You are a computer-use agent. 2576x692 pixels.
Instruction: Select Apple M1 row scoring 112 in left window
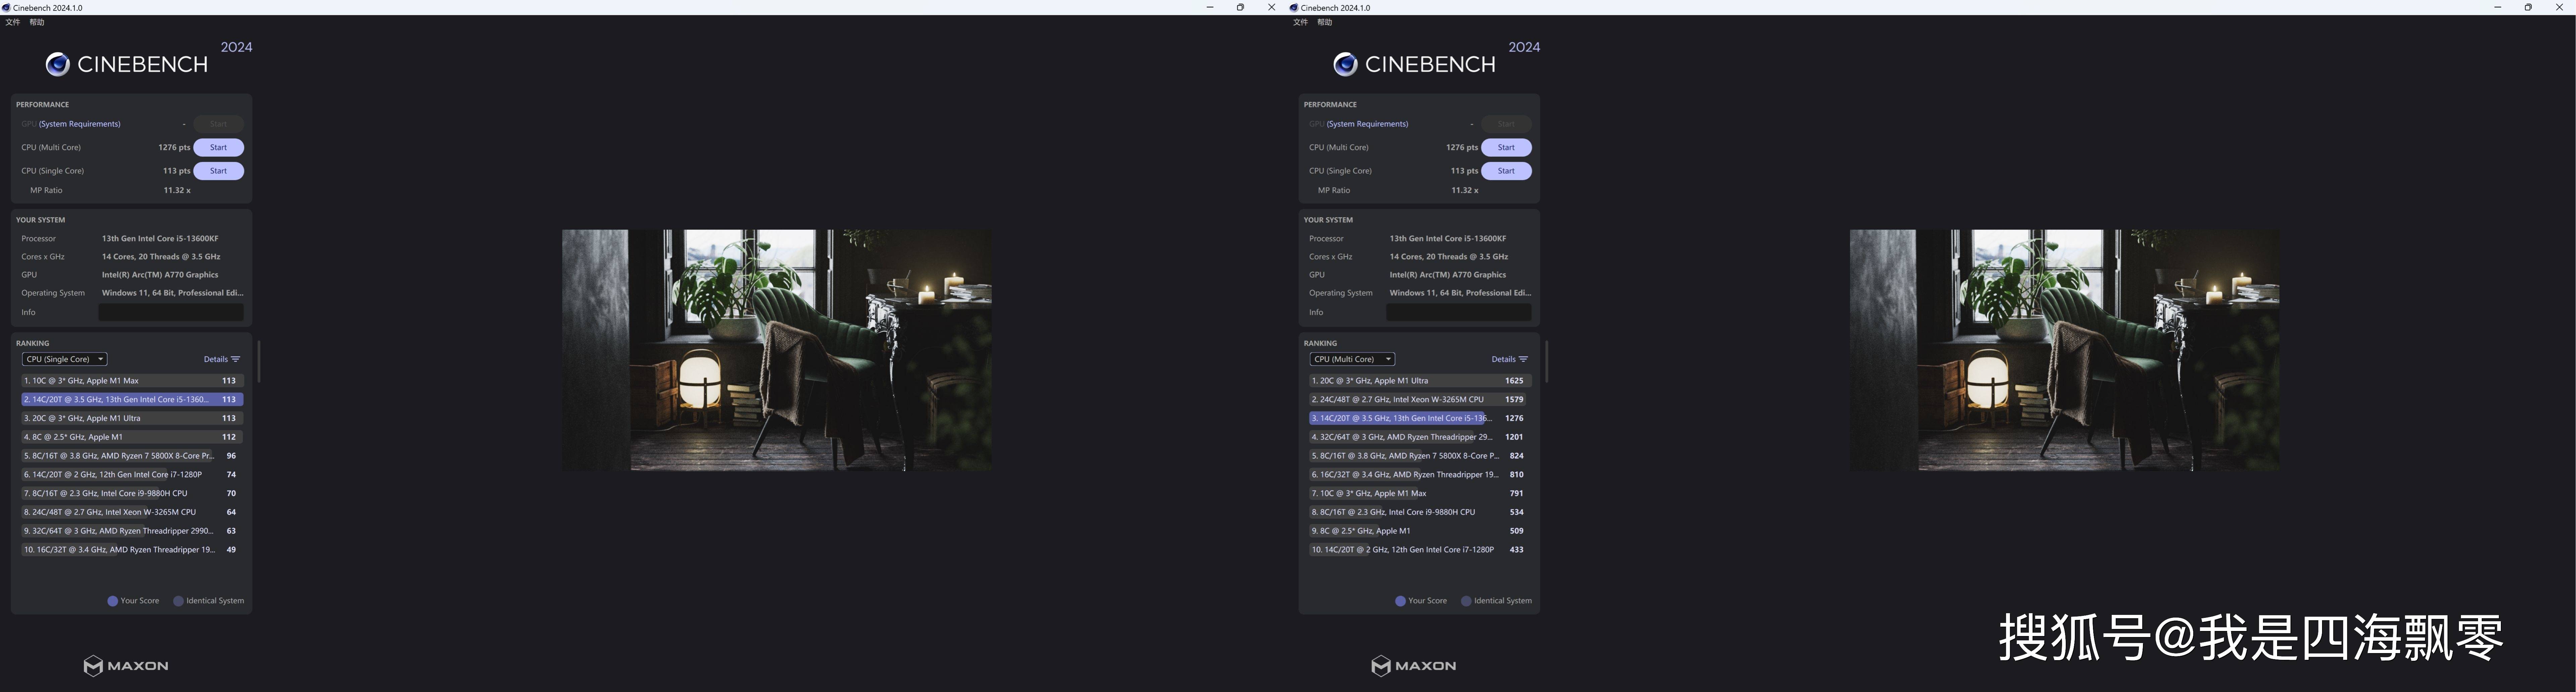132,437
